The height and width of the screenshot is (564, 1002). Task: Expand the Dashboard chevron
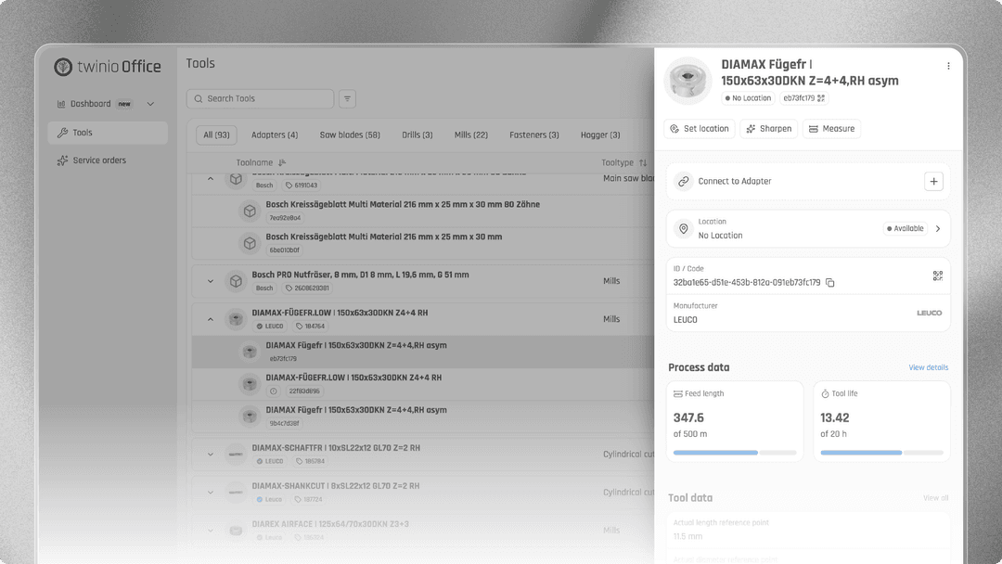(x=150, y=104)
